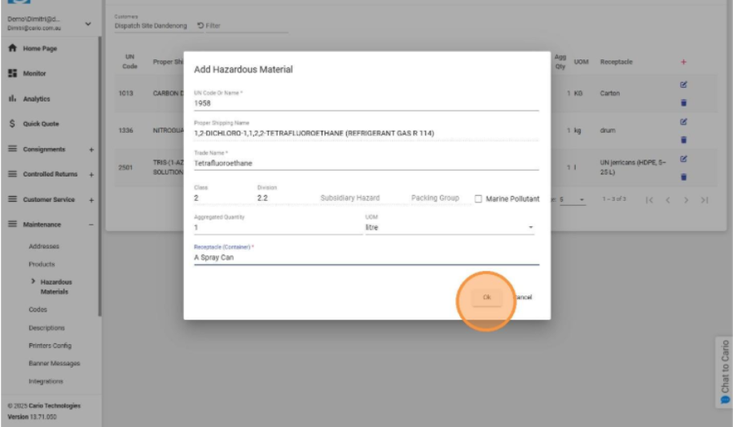Delete the drum row using trash icon
This screenshot has width=733, height=427.
pyautogui.click(x=683, y=140)
